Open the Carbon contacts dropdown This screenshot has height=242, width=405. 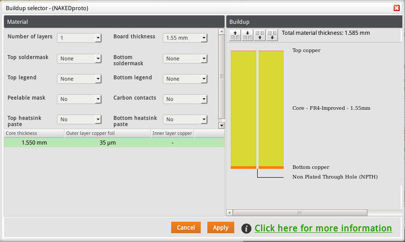click(185, 99)
